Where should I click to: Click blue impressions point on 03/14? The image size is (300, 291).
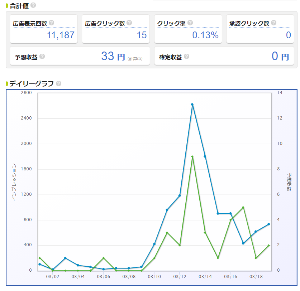point(205,156)
